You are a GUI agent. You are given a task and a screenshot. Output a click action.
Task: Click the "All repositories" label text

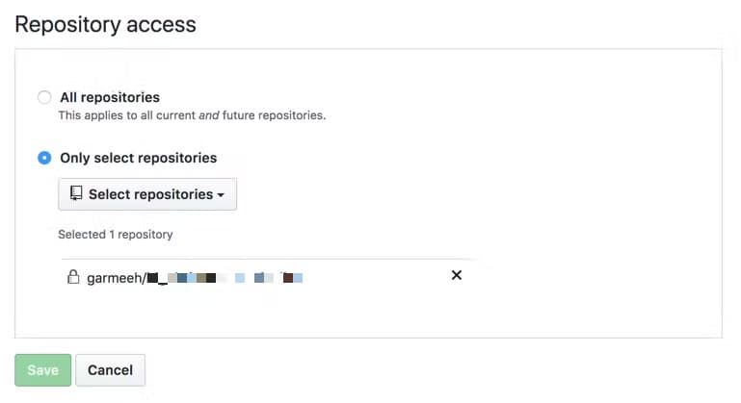110,97
